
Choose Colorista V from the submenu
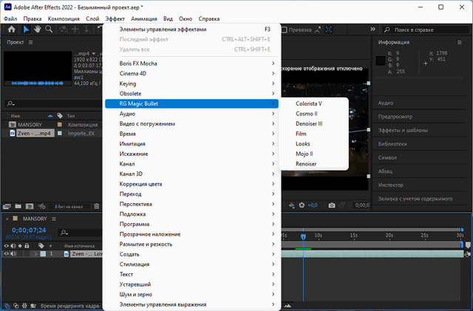[x=308, y=104]
